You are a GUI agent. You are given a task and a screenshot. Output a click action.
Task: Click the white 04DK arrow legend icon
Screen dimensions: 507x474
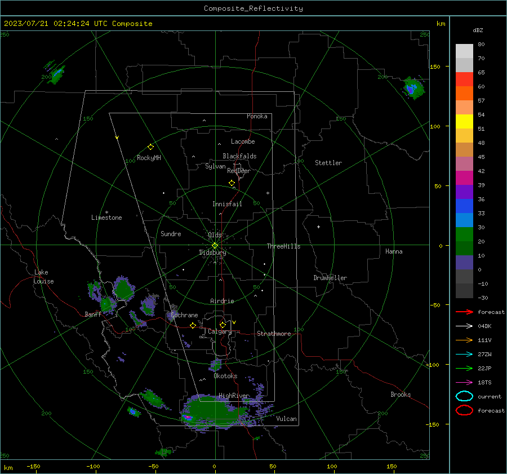(464, 326)
